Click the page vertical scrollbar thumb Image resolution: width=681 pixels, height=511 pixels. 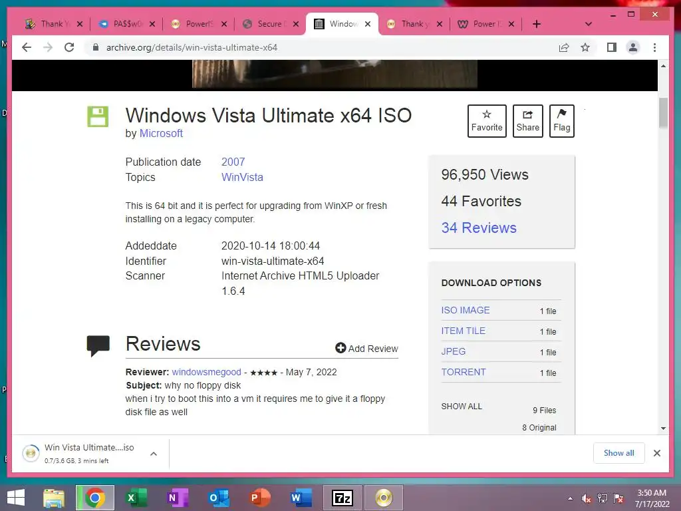click(663, 113)
